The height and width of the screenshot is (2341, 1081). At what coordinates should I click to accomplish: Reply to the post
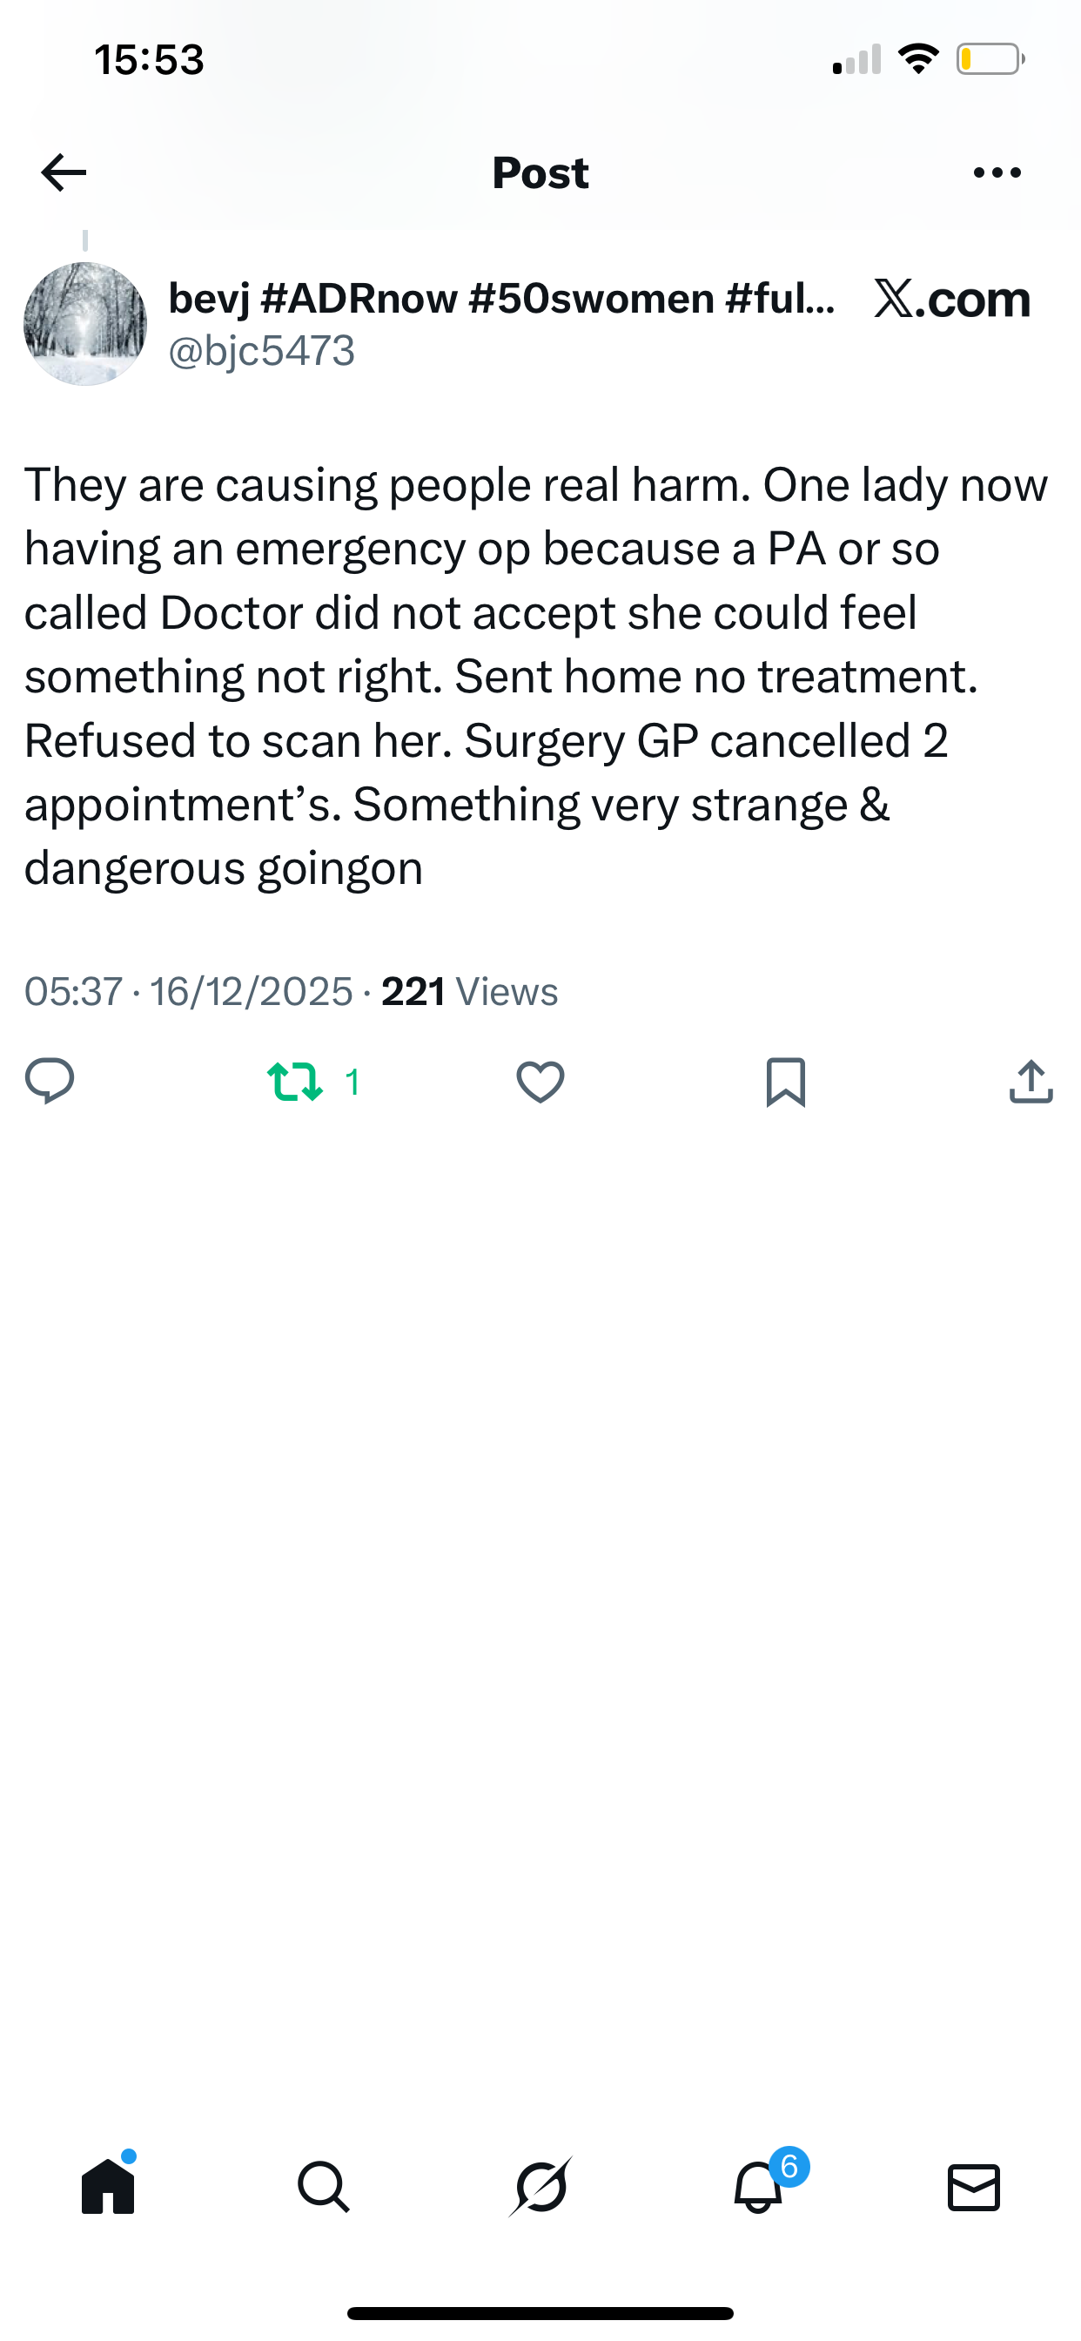(x=50, y=1082)
